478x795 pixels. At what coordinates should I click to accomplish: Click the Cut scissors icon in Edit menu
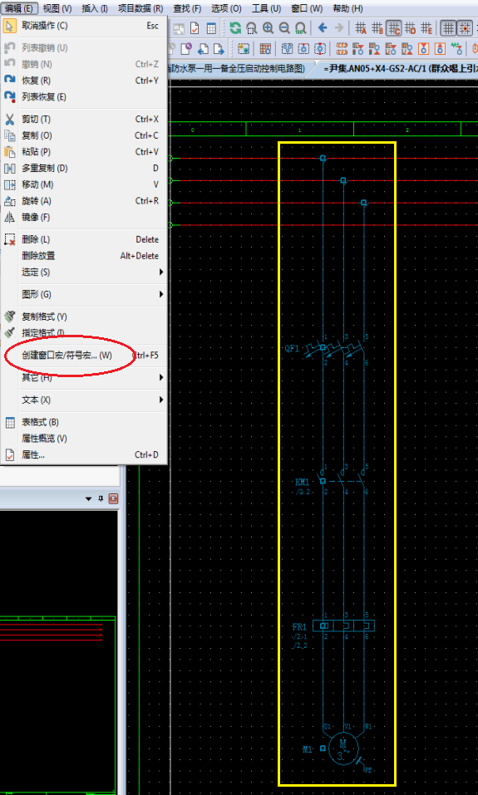[x=10, y=119]
